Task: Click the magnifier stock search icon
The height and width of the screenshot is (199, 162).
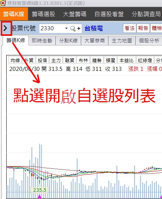Action: (73, 28)
